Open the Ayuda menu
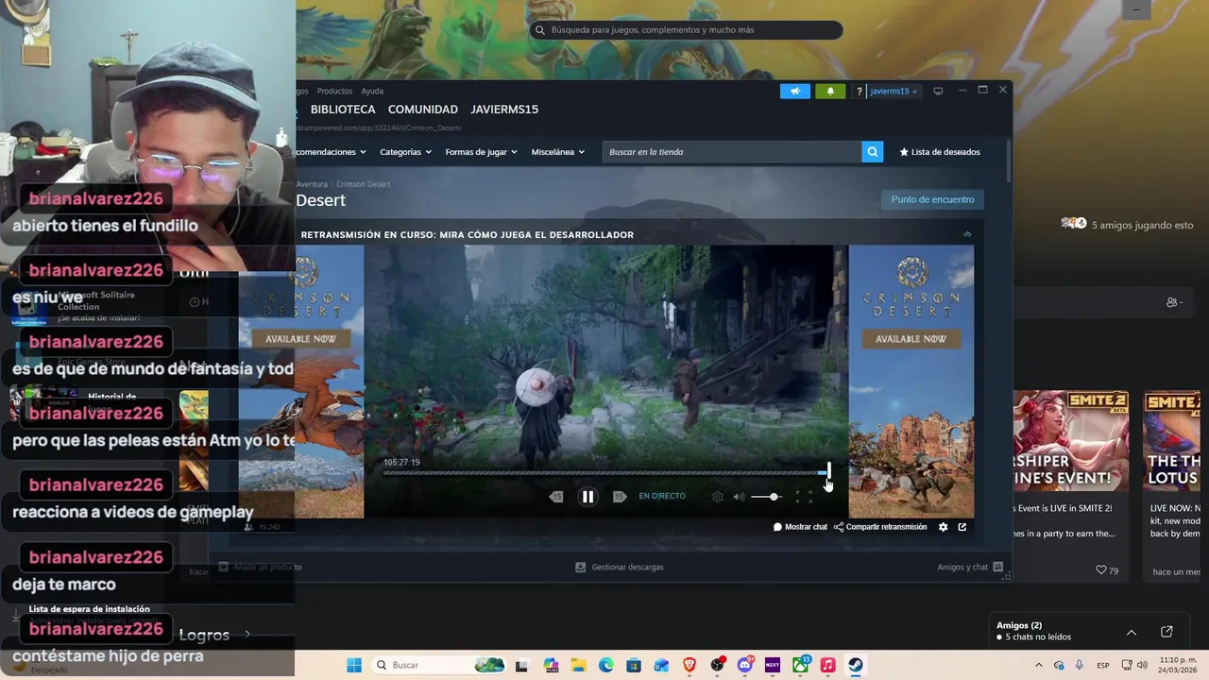This screenshot has width=1209, height=680. tap(372, 92)
